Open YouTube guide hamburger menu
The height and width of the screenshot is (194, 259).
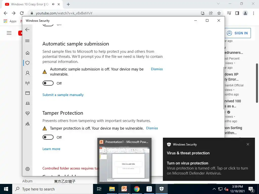point(9,33)
